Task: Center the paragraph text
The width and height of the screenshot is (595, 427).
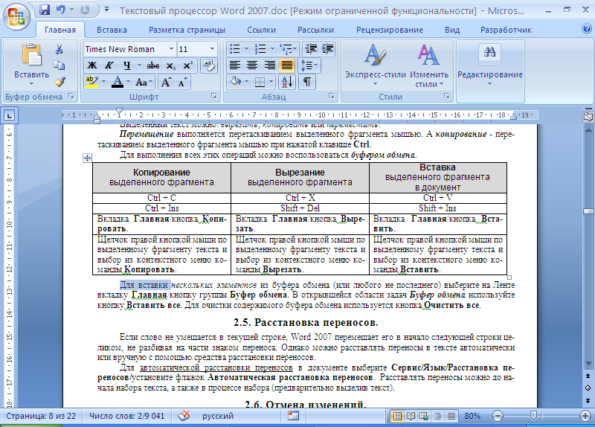Action: [252, 65]
